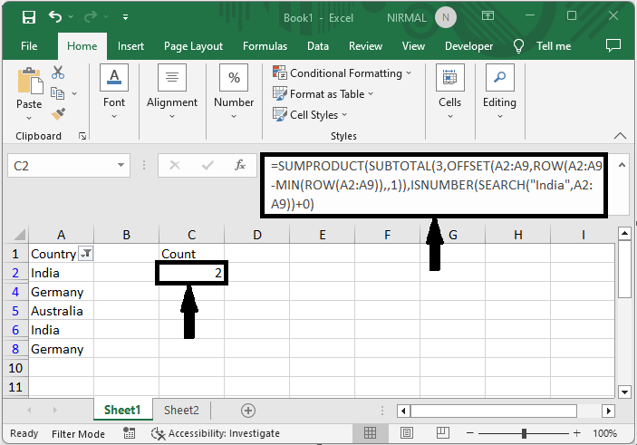Screen dimensions: 637x445
Task: Copy the selection
Action: (x=57, y=93)
